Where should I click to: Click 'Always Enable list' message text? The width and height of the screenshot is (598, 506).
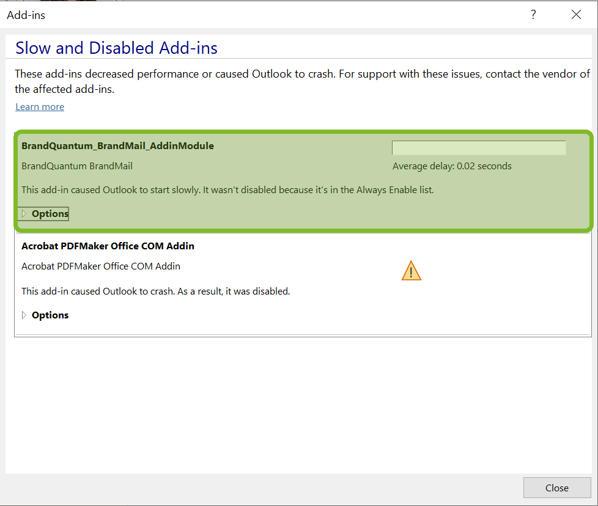click(227, 189)
